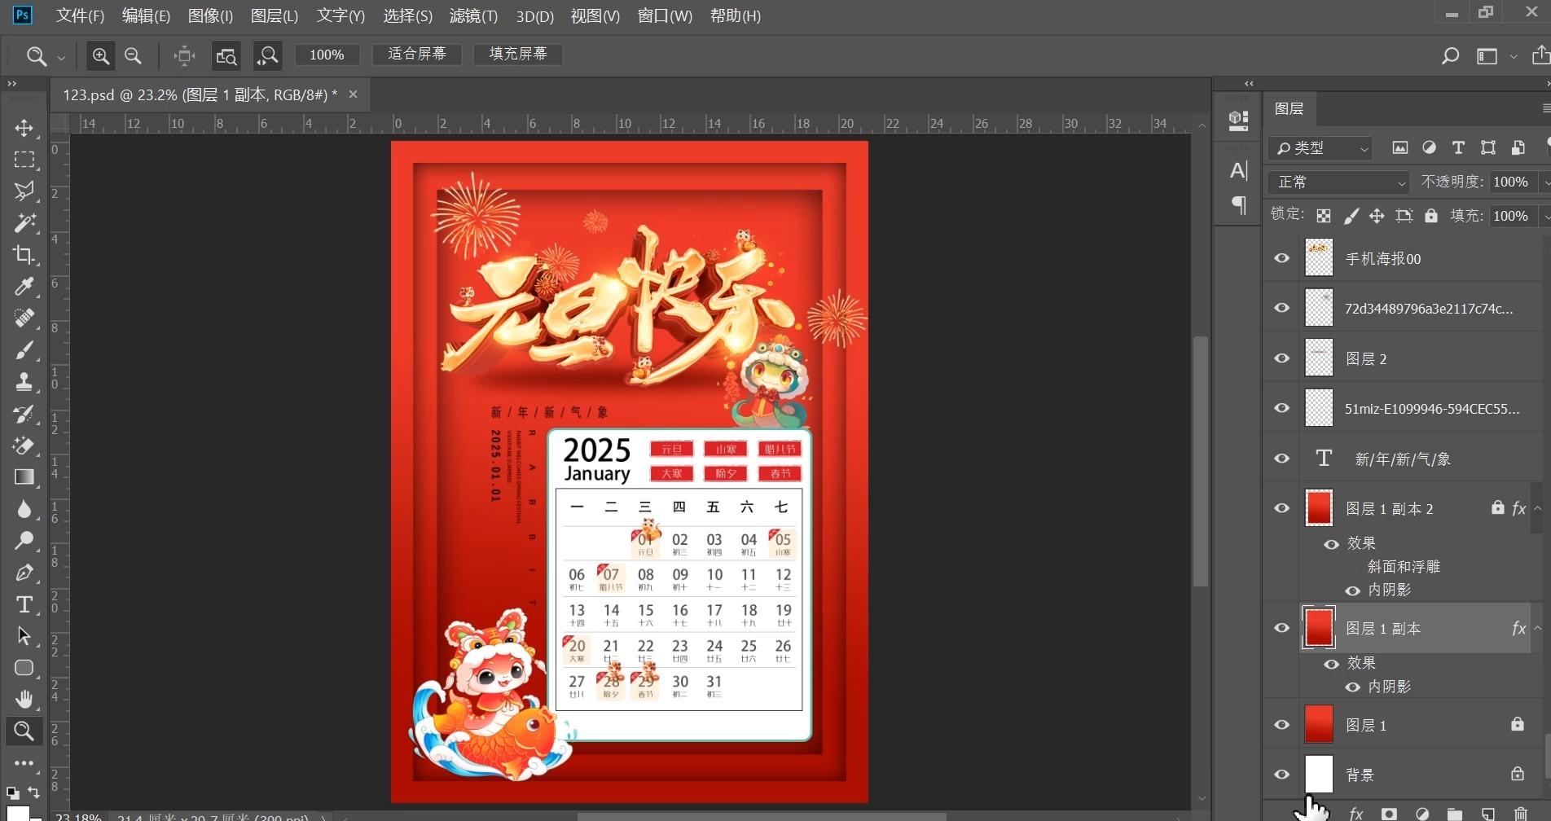Screen dimensions: 1551x821
Task: Click the Zoom In icon in options bar
Action: 100,55
